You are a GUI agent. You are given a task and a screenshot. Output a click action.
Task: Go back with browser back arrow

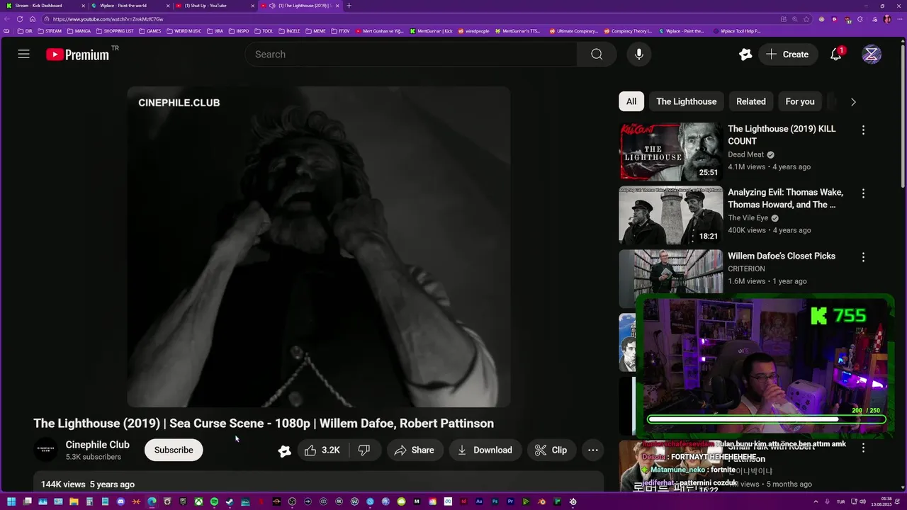(x=7, y=19)
